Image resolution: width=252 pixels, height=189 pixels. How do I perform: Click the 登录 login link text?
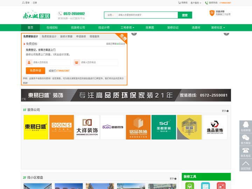click(28, 3)
